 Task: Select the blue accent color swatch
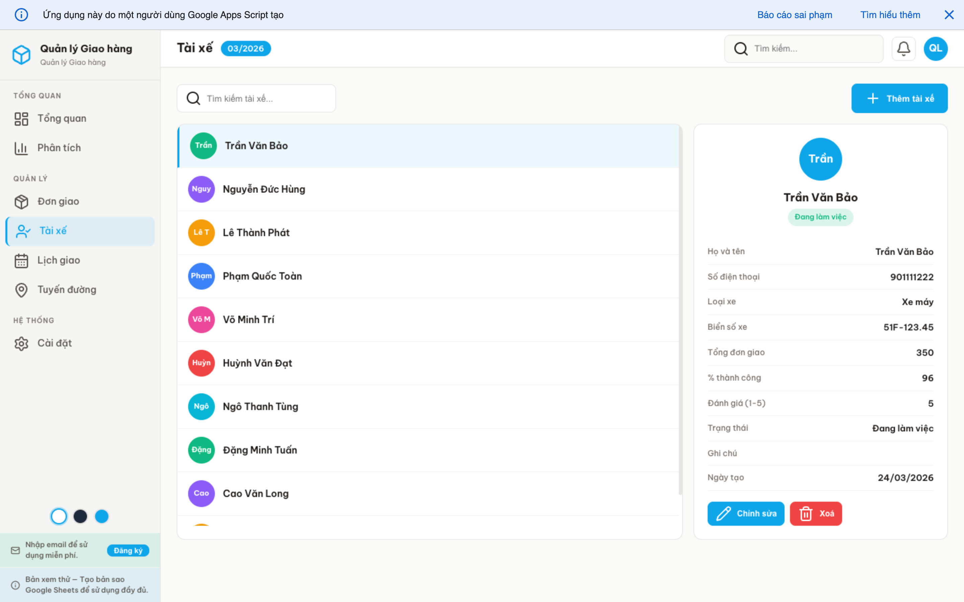(102, 516)
